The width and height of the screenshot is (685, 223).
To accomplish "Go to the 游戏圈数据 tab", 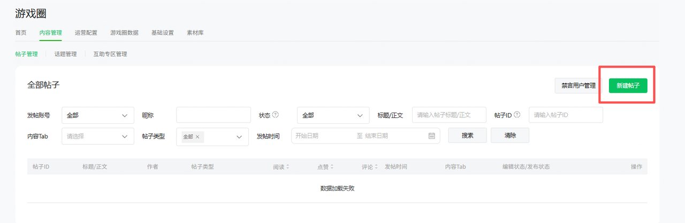I will (124, 33).
